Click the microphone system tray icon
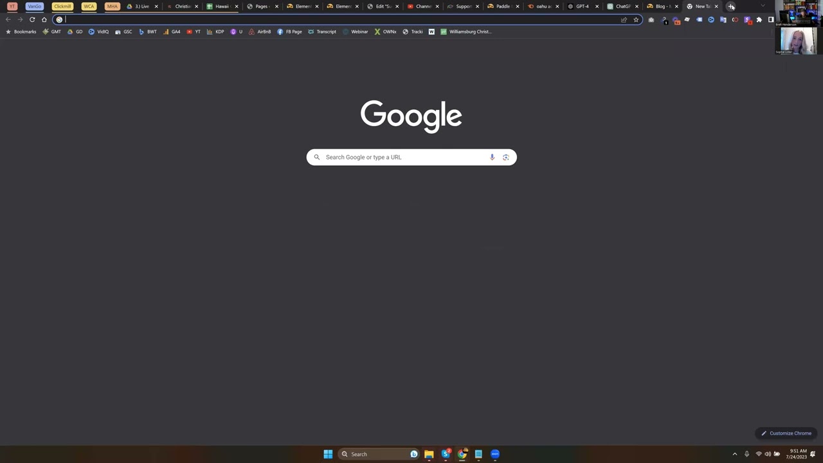Image resolution: width=823 pixels, height=463 pixels. (746, 454)
